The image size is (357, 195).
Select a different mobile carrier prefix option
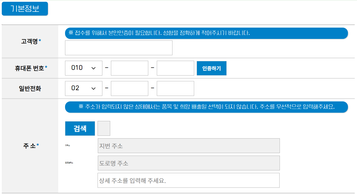(83, 68)
